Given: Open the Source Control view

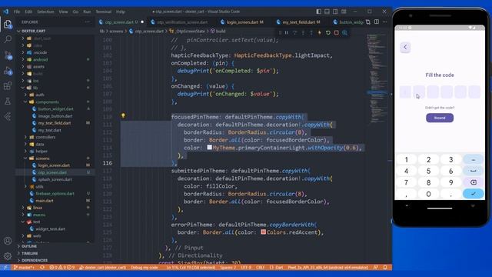Looking at the screenshot, I should click(8, 55).
